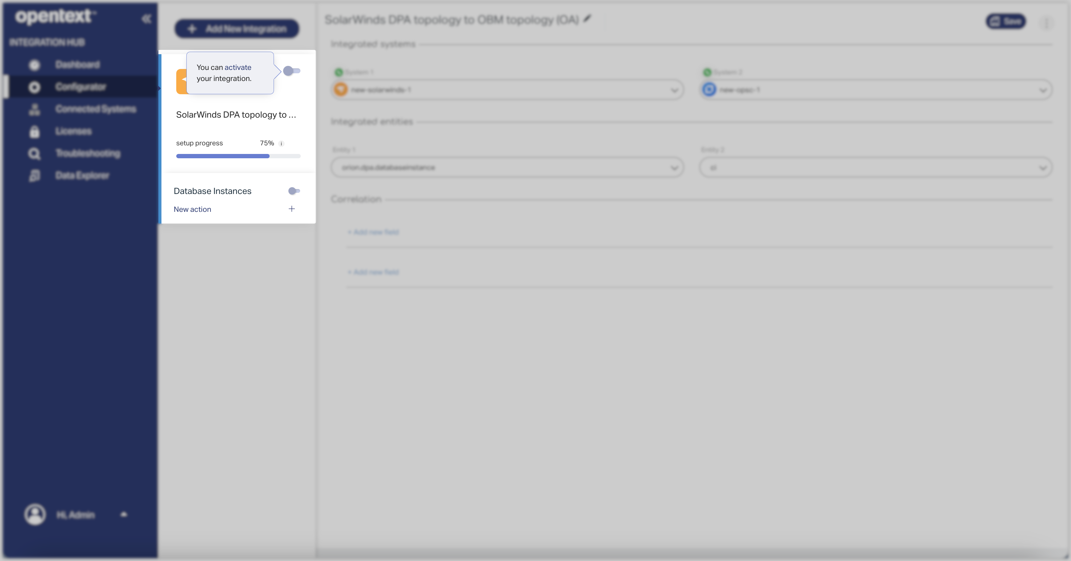1071x561 pixels.
Task: Click the Add New Integration button
Action: (237, 29)
